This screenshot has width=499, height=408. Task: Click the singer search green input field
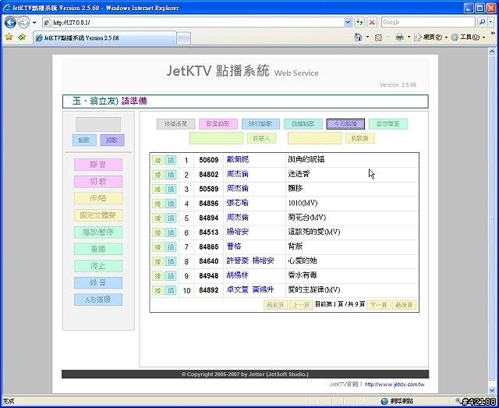click(x=217, y=138)
